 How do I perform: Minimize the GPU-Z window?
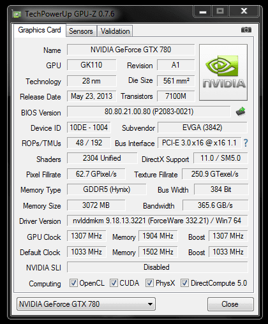click(202, 11)
